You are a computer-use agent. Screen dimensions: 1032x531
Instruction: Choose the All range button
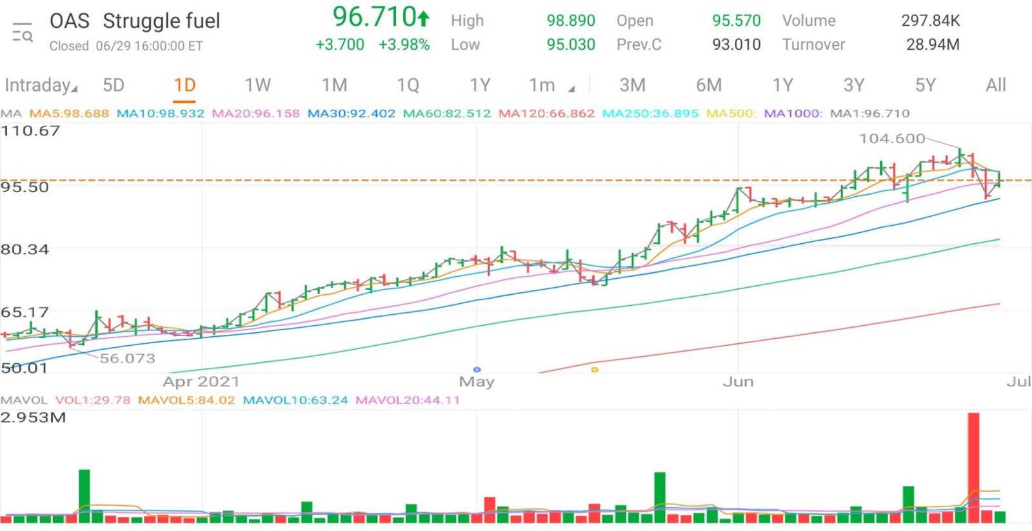tap(996, 85)
